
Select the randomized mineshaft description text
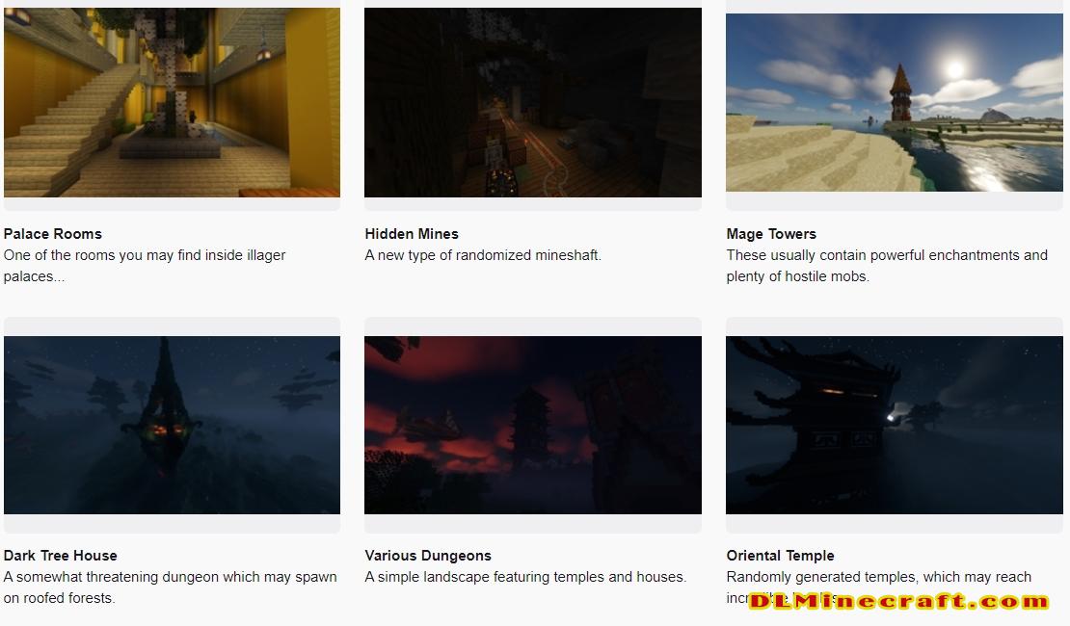click(483, 255)
